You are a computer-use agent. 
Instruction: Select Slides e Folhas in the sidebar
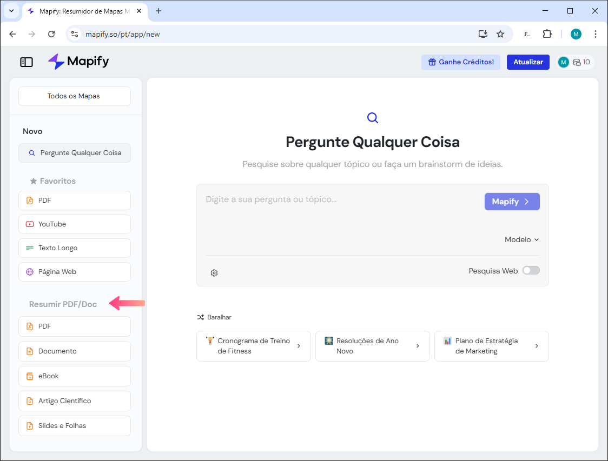pos(75,425)
